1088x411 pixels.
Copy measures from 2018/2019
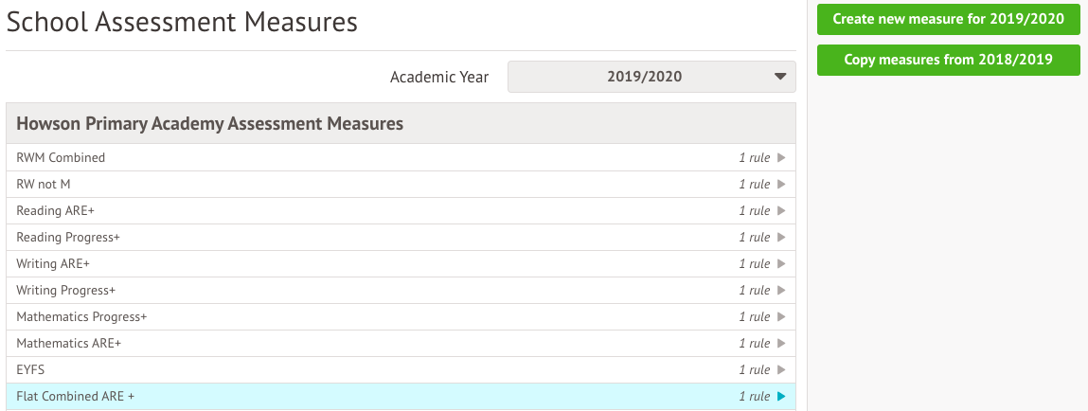(948, 60)
